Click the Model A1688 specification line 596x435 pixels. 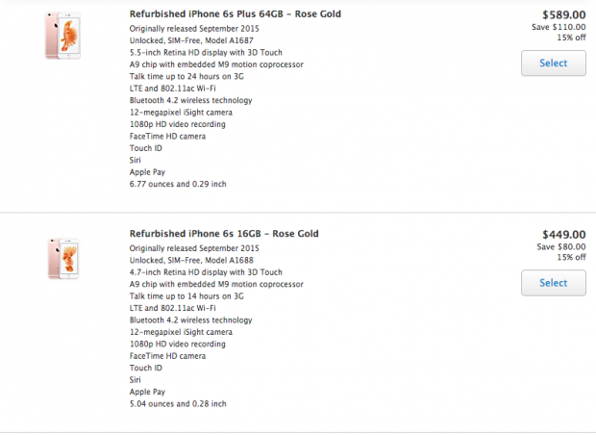click(191, 260)
